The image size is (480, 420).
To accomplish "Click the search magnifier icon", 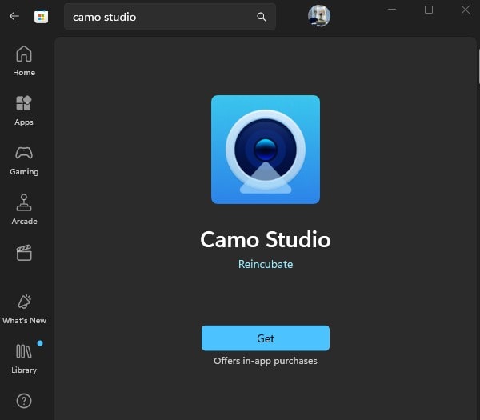I will click(x=261, y=17).
